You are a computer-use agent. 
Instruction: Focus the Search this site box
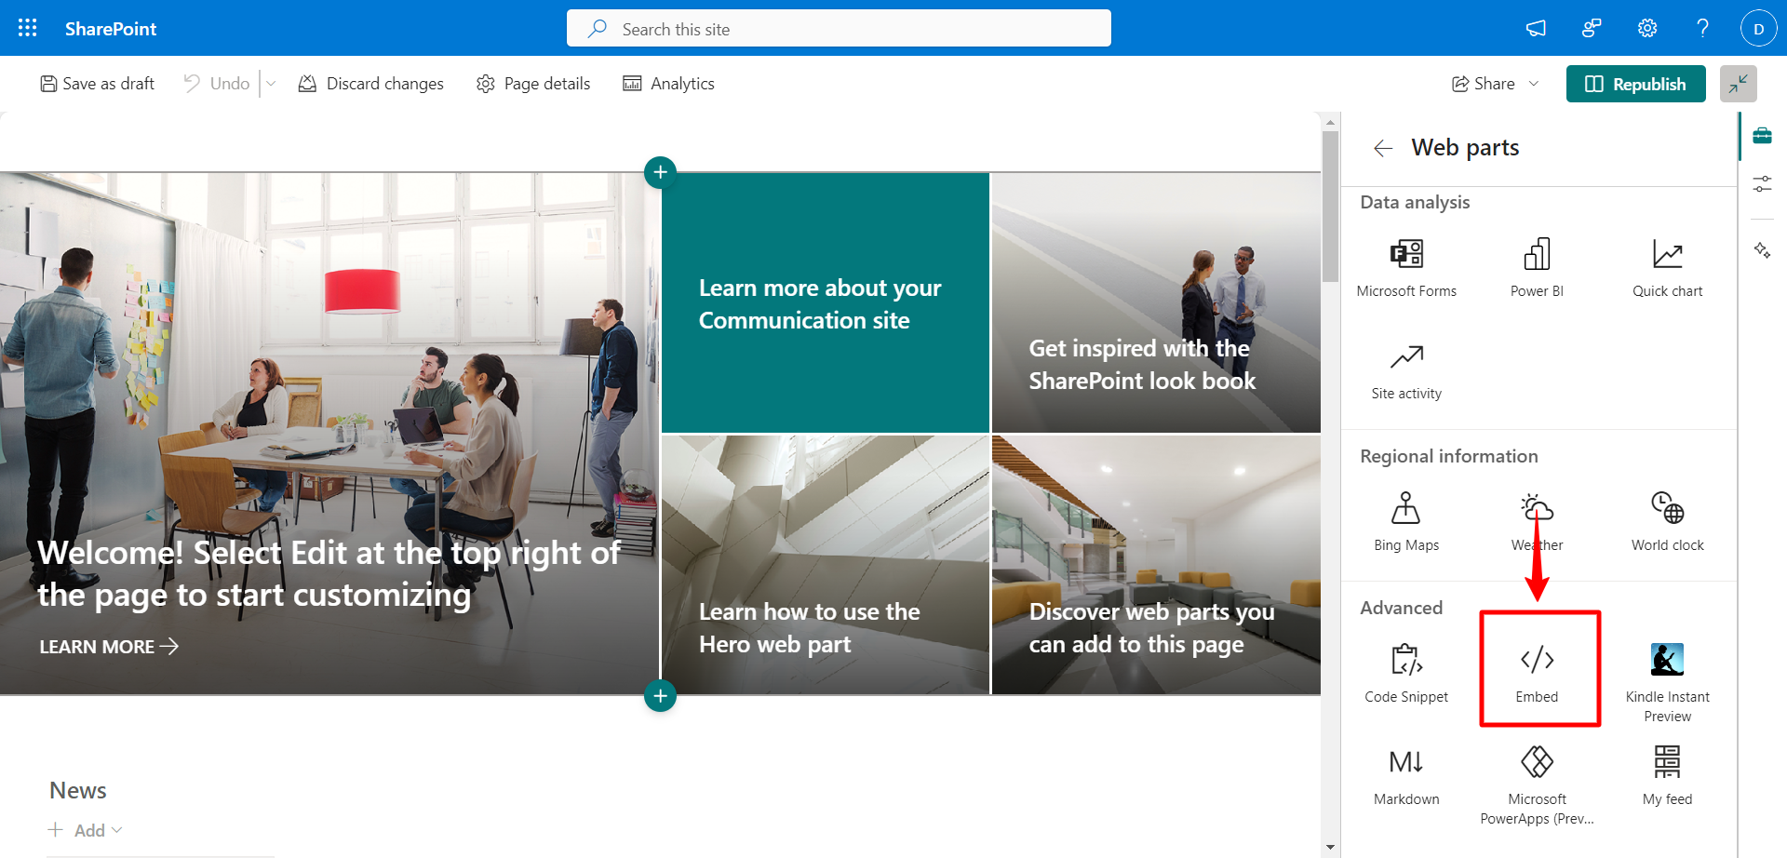coord(839,28)
